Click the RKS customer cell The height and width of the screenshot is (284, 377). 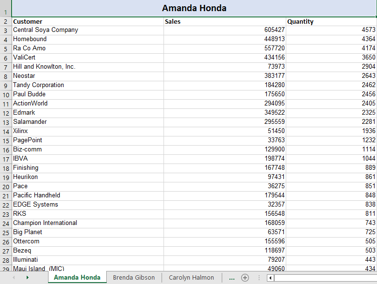click(x=88, y=214)
